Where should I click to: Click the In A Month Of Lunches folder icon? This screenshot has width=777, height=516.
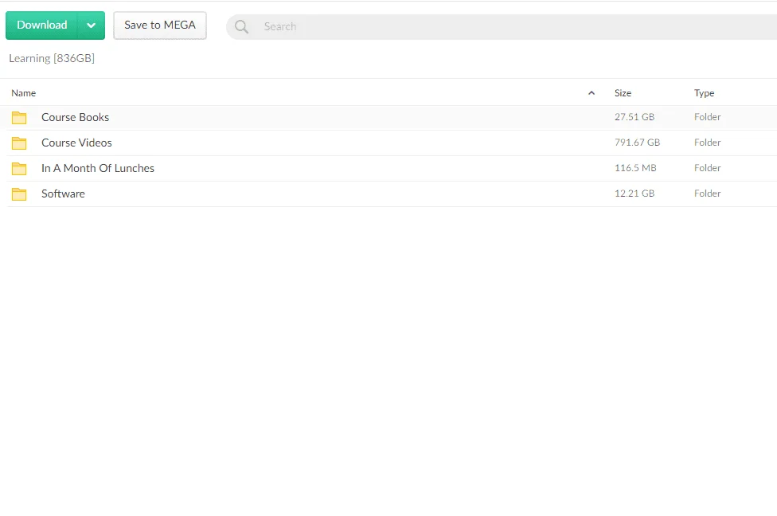coord(19,169)
